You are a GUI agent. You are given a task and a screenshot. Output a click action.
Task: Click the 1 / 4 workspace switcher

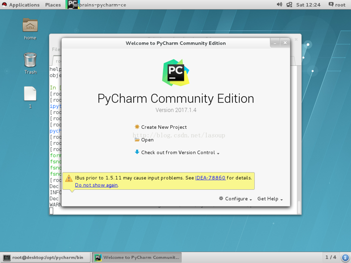coord(331,257)
